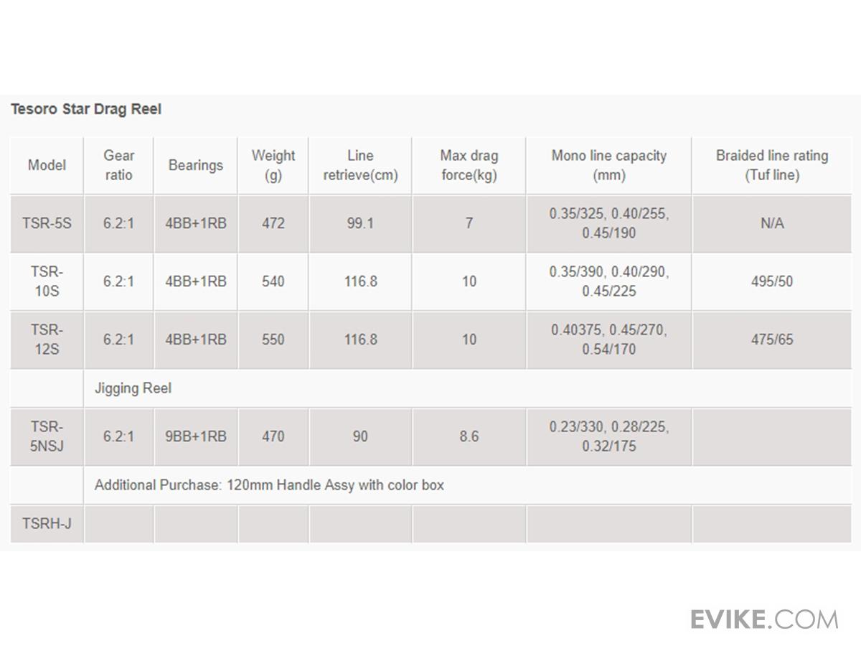Click the Braided line rating header
The width and height of the screenshot is (861, 646).
(772, 165)
